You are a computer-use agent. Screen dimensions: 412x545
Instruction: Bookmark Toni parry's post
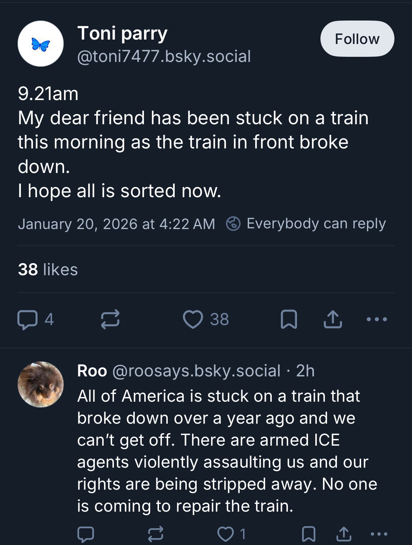click(289, 319)
